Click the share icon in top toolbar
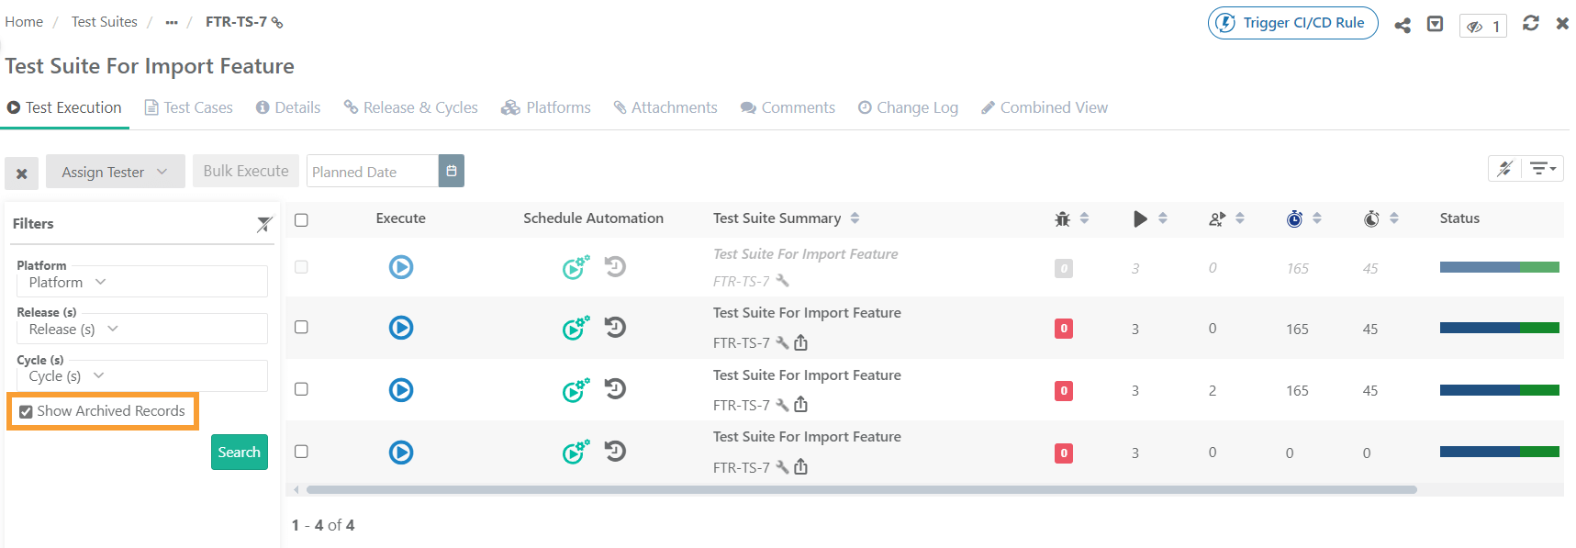The height and width of the screenshot is (548, 1576). click(x=1402, y=25)
